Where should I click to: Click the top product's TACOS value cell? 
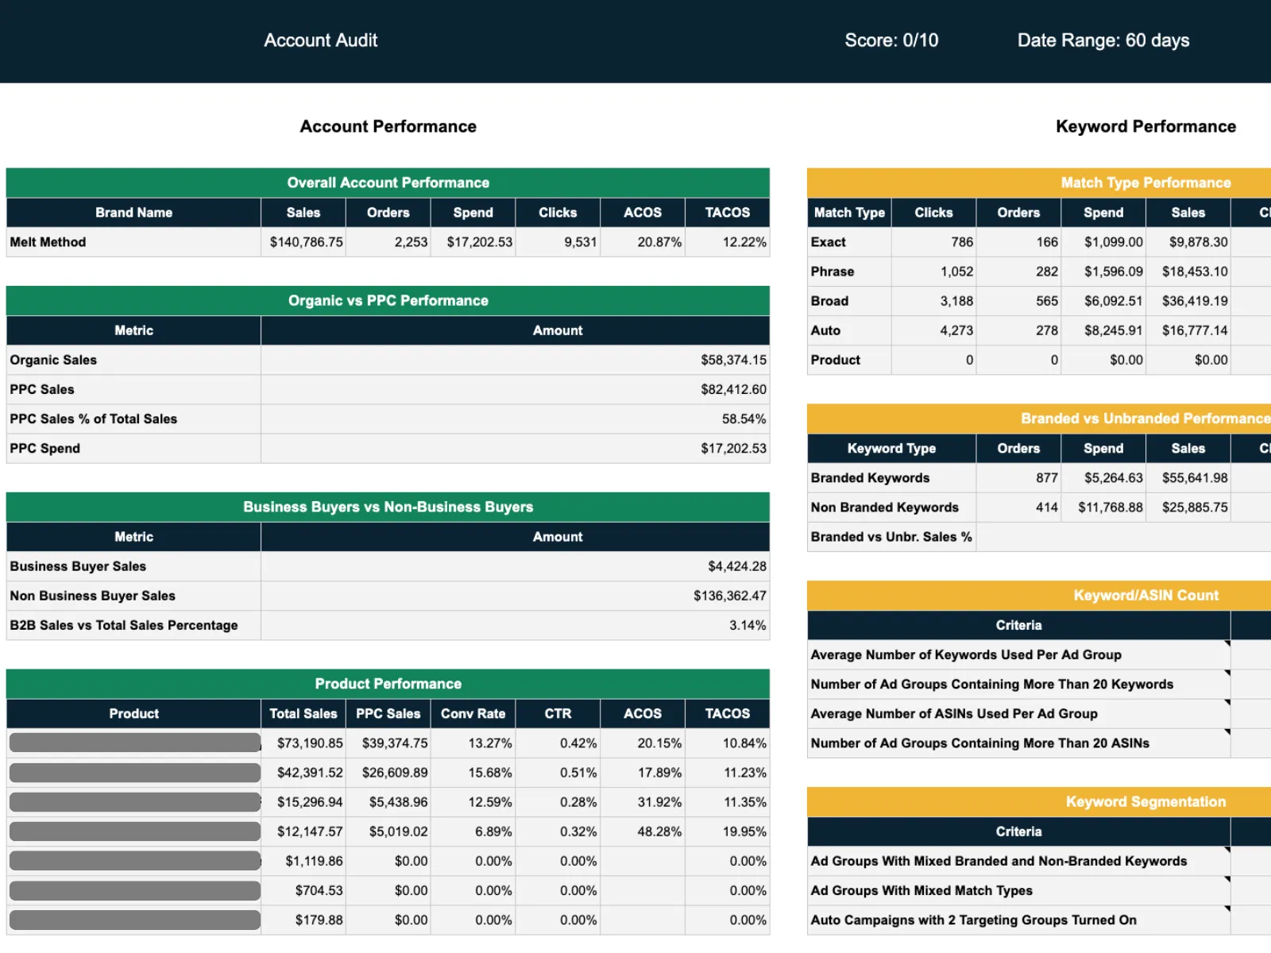(727, 743)
